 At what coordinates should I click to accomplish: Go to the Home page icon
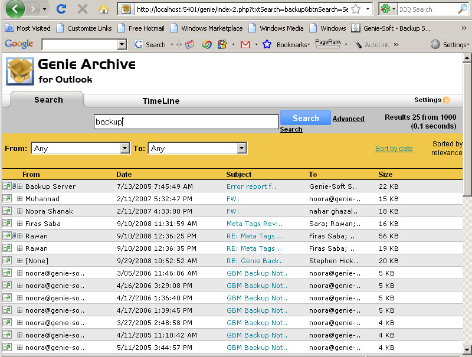click(x=104, y=9)
